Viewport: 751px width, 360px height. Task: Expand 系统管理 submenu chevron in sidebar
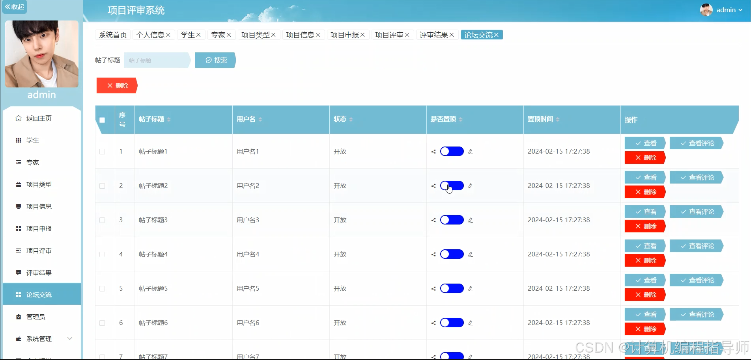[x=70, y=339]
